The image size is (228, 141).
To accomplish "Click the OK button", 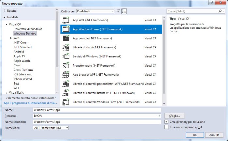I will tap(195, 135).
